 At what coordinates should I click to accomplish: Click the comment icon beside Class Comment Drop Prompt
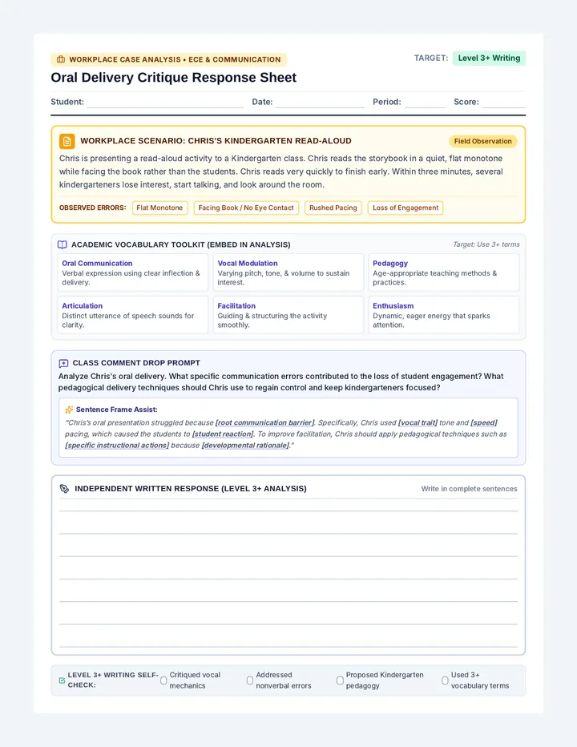63,364
